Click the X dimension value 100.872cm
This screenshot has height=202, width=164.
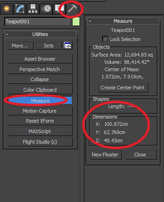point(116,124)
